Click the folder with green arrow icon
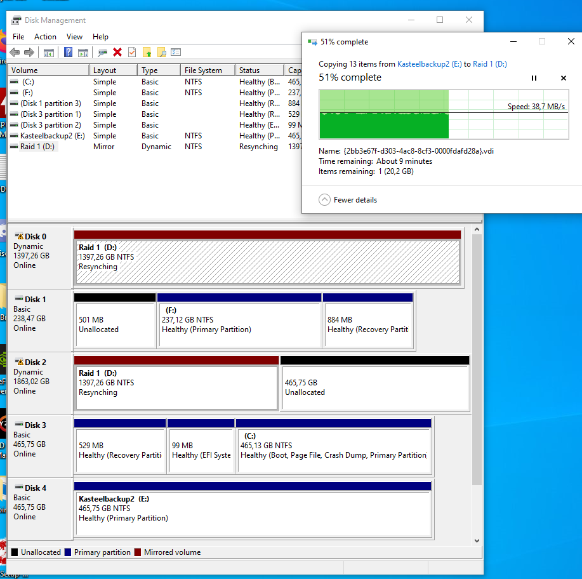 [147, 53]
